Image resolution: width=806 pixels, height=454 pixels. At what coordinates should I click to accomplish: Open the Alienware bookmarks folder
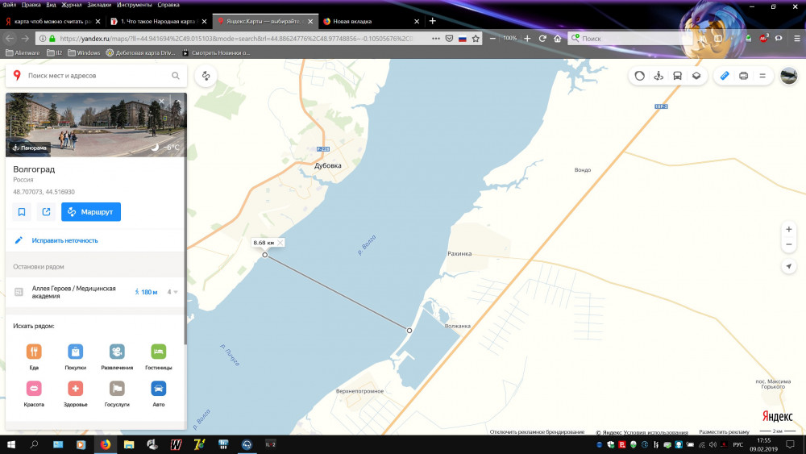coord(23,53)
